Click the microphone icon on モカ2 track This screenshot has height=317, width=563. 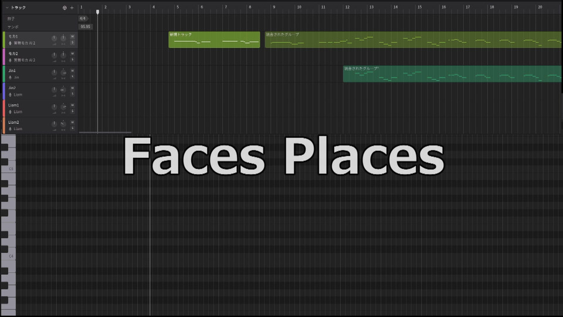click(x=10, y=60)
